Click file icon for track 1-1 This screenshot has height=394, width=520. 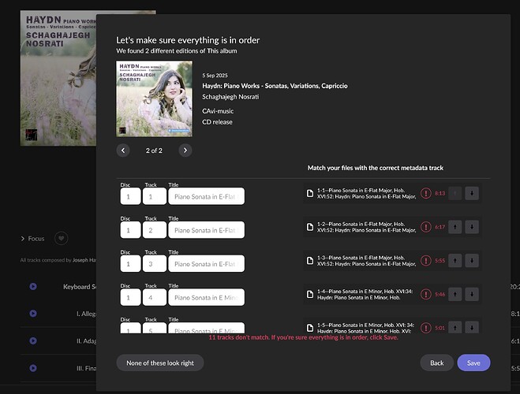(310, 193)
